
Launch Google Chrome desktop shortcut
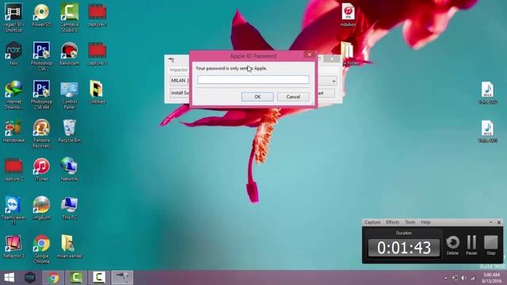tap(41, 249)
